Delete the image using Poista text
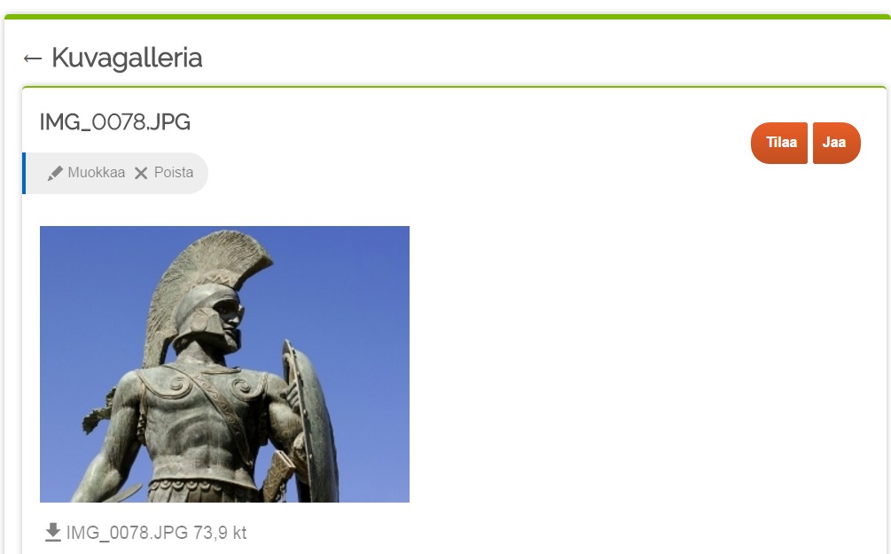 (173, 172)
